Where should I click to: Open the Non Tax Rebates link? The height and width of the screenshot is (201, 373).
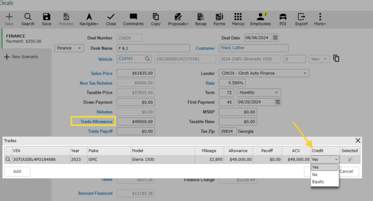coord(96,83)
